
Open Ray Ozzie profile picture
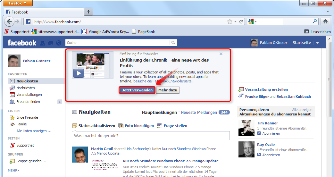pyautogui.click(x=246, y=149)
